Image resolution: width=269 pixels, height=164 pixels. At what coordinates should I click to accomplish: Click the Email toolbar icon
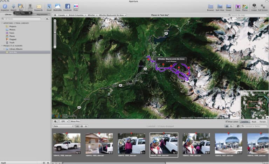(49, 6)
